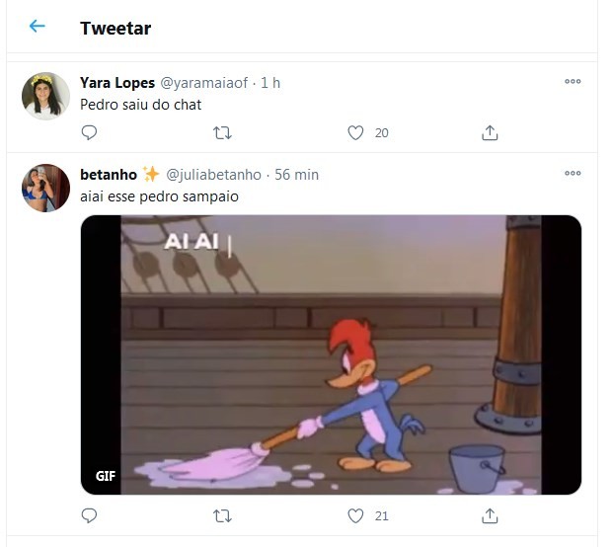Reply to Yara Lopes' tweet
612x547 pixels.
89,132
